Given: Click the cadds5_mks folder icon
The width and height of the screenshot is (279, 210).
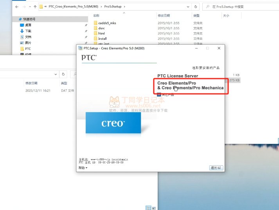Looking at the screenshot, I should (x=95, y=23).
